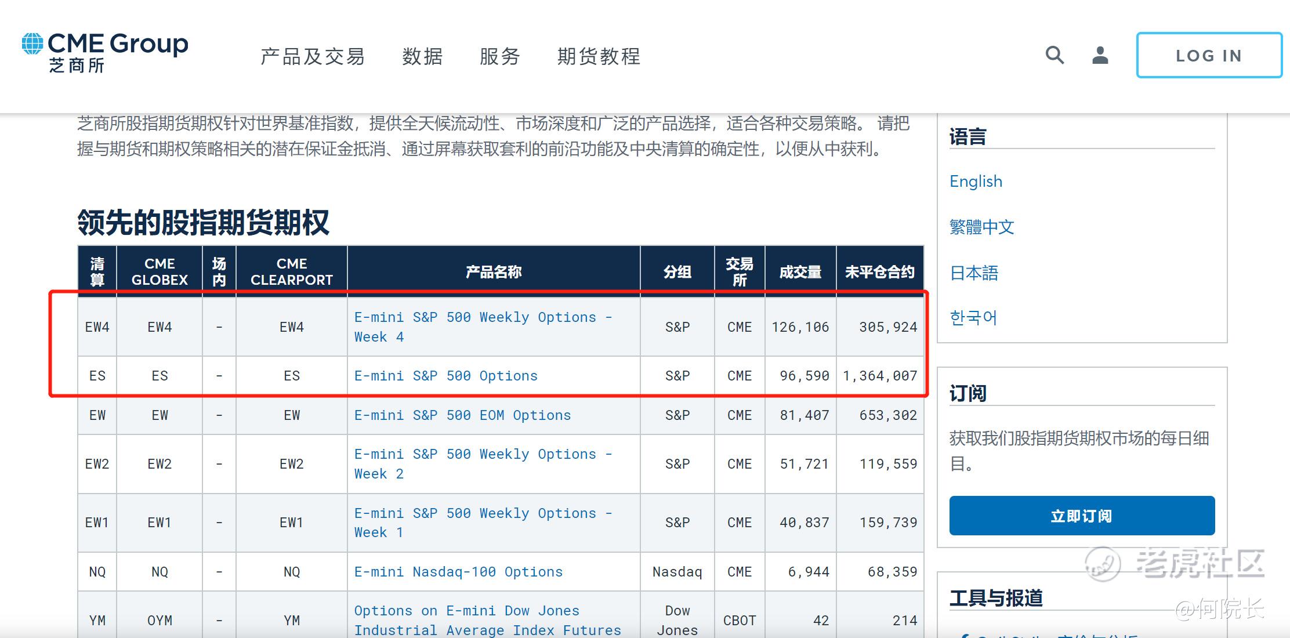Select the 订阅 sidebar heading
The width and height of the screenshot is (1290, 638).
[967, 394]
